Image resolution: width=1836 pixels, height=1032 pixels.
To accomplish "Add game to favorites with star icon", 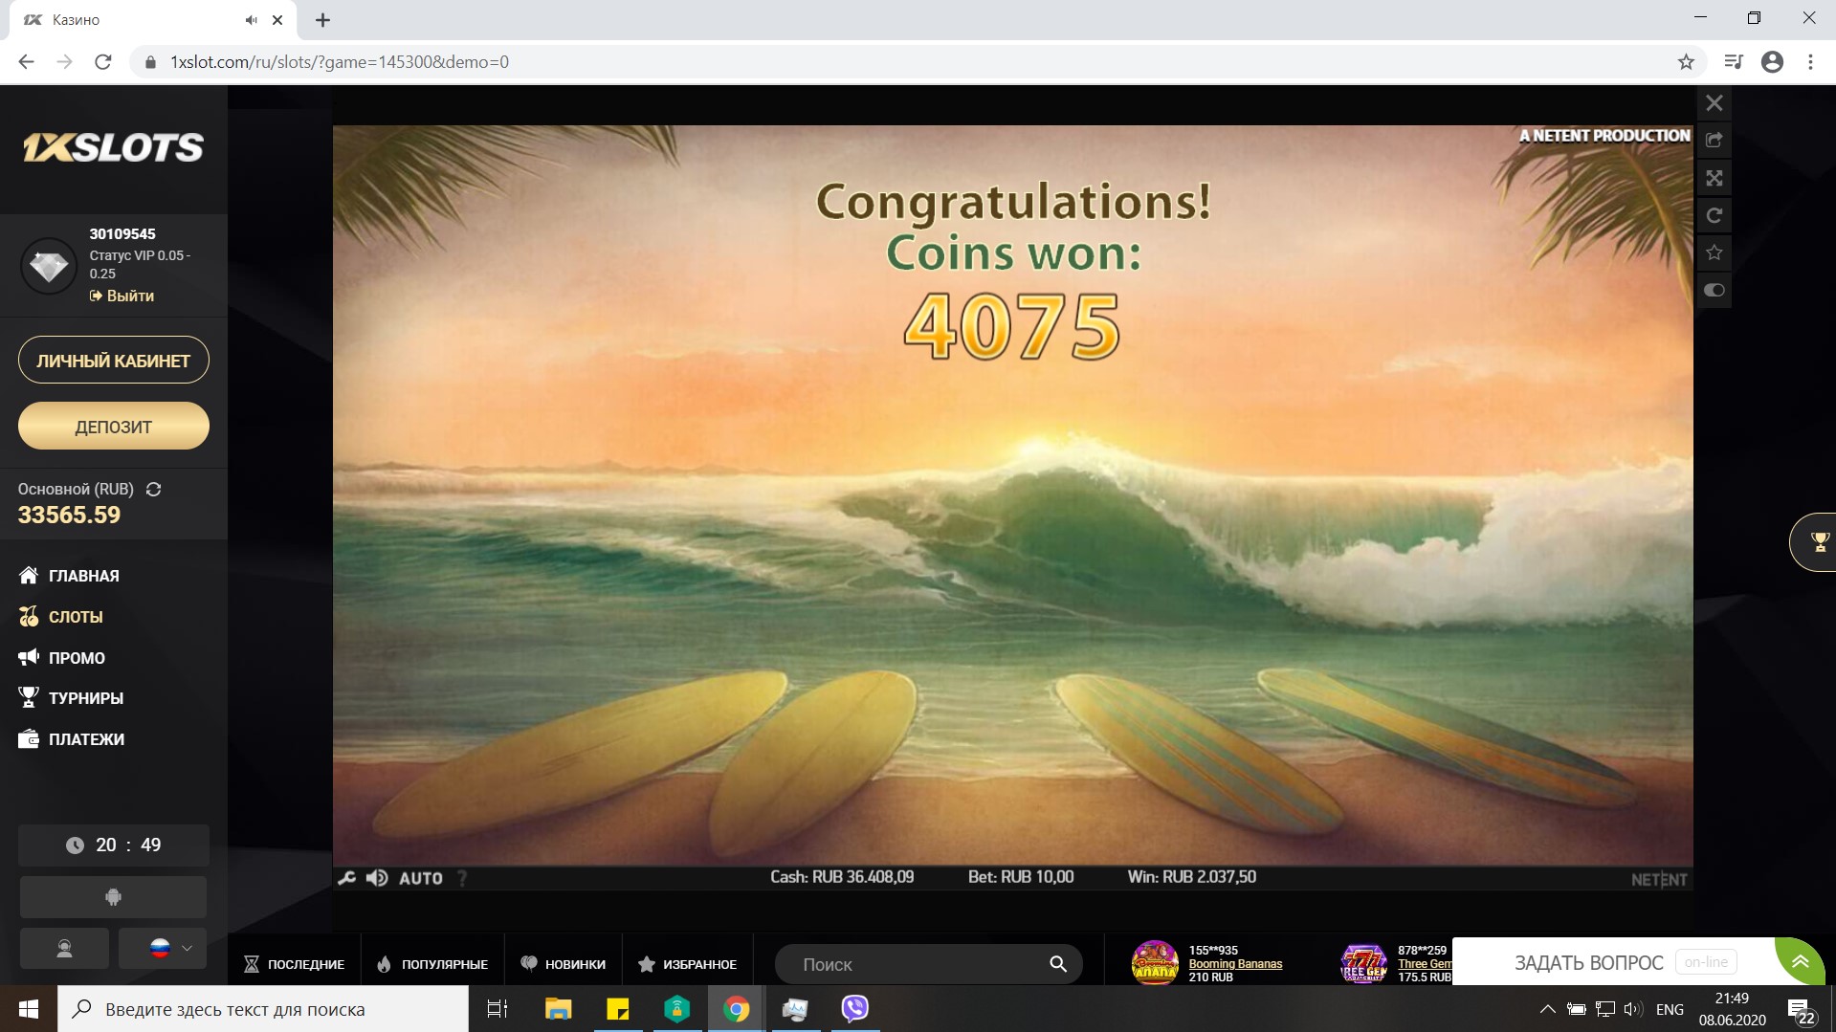I will pyautogui.click(x=1714, y=253).
